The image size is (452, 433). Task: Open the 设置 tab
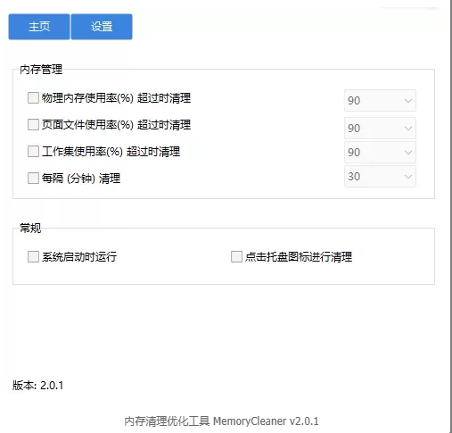tap(102, 27)
